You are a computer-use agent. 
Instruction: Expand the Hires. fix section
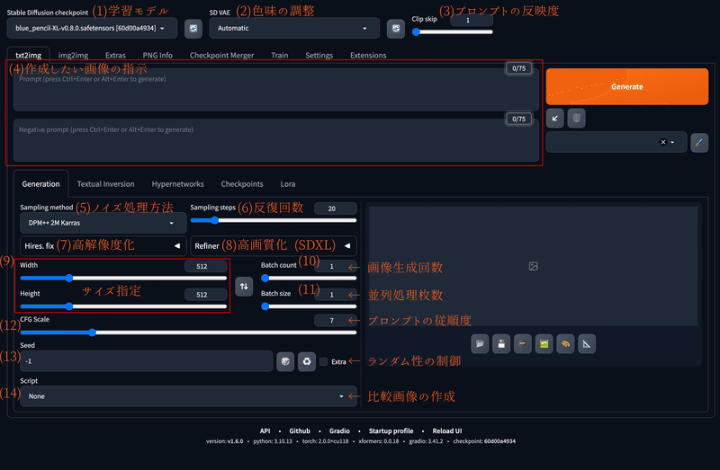coord(103,245)
